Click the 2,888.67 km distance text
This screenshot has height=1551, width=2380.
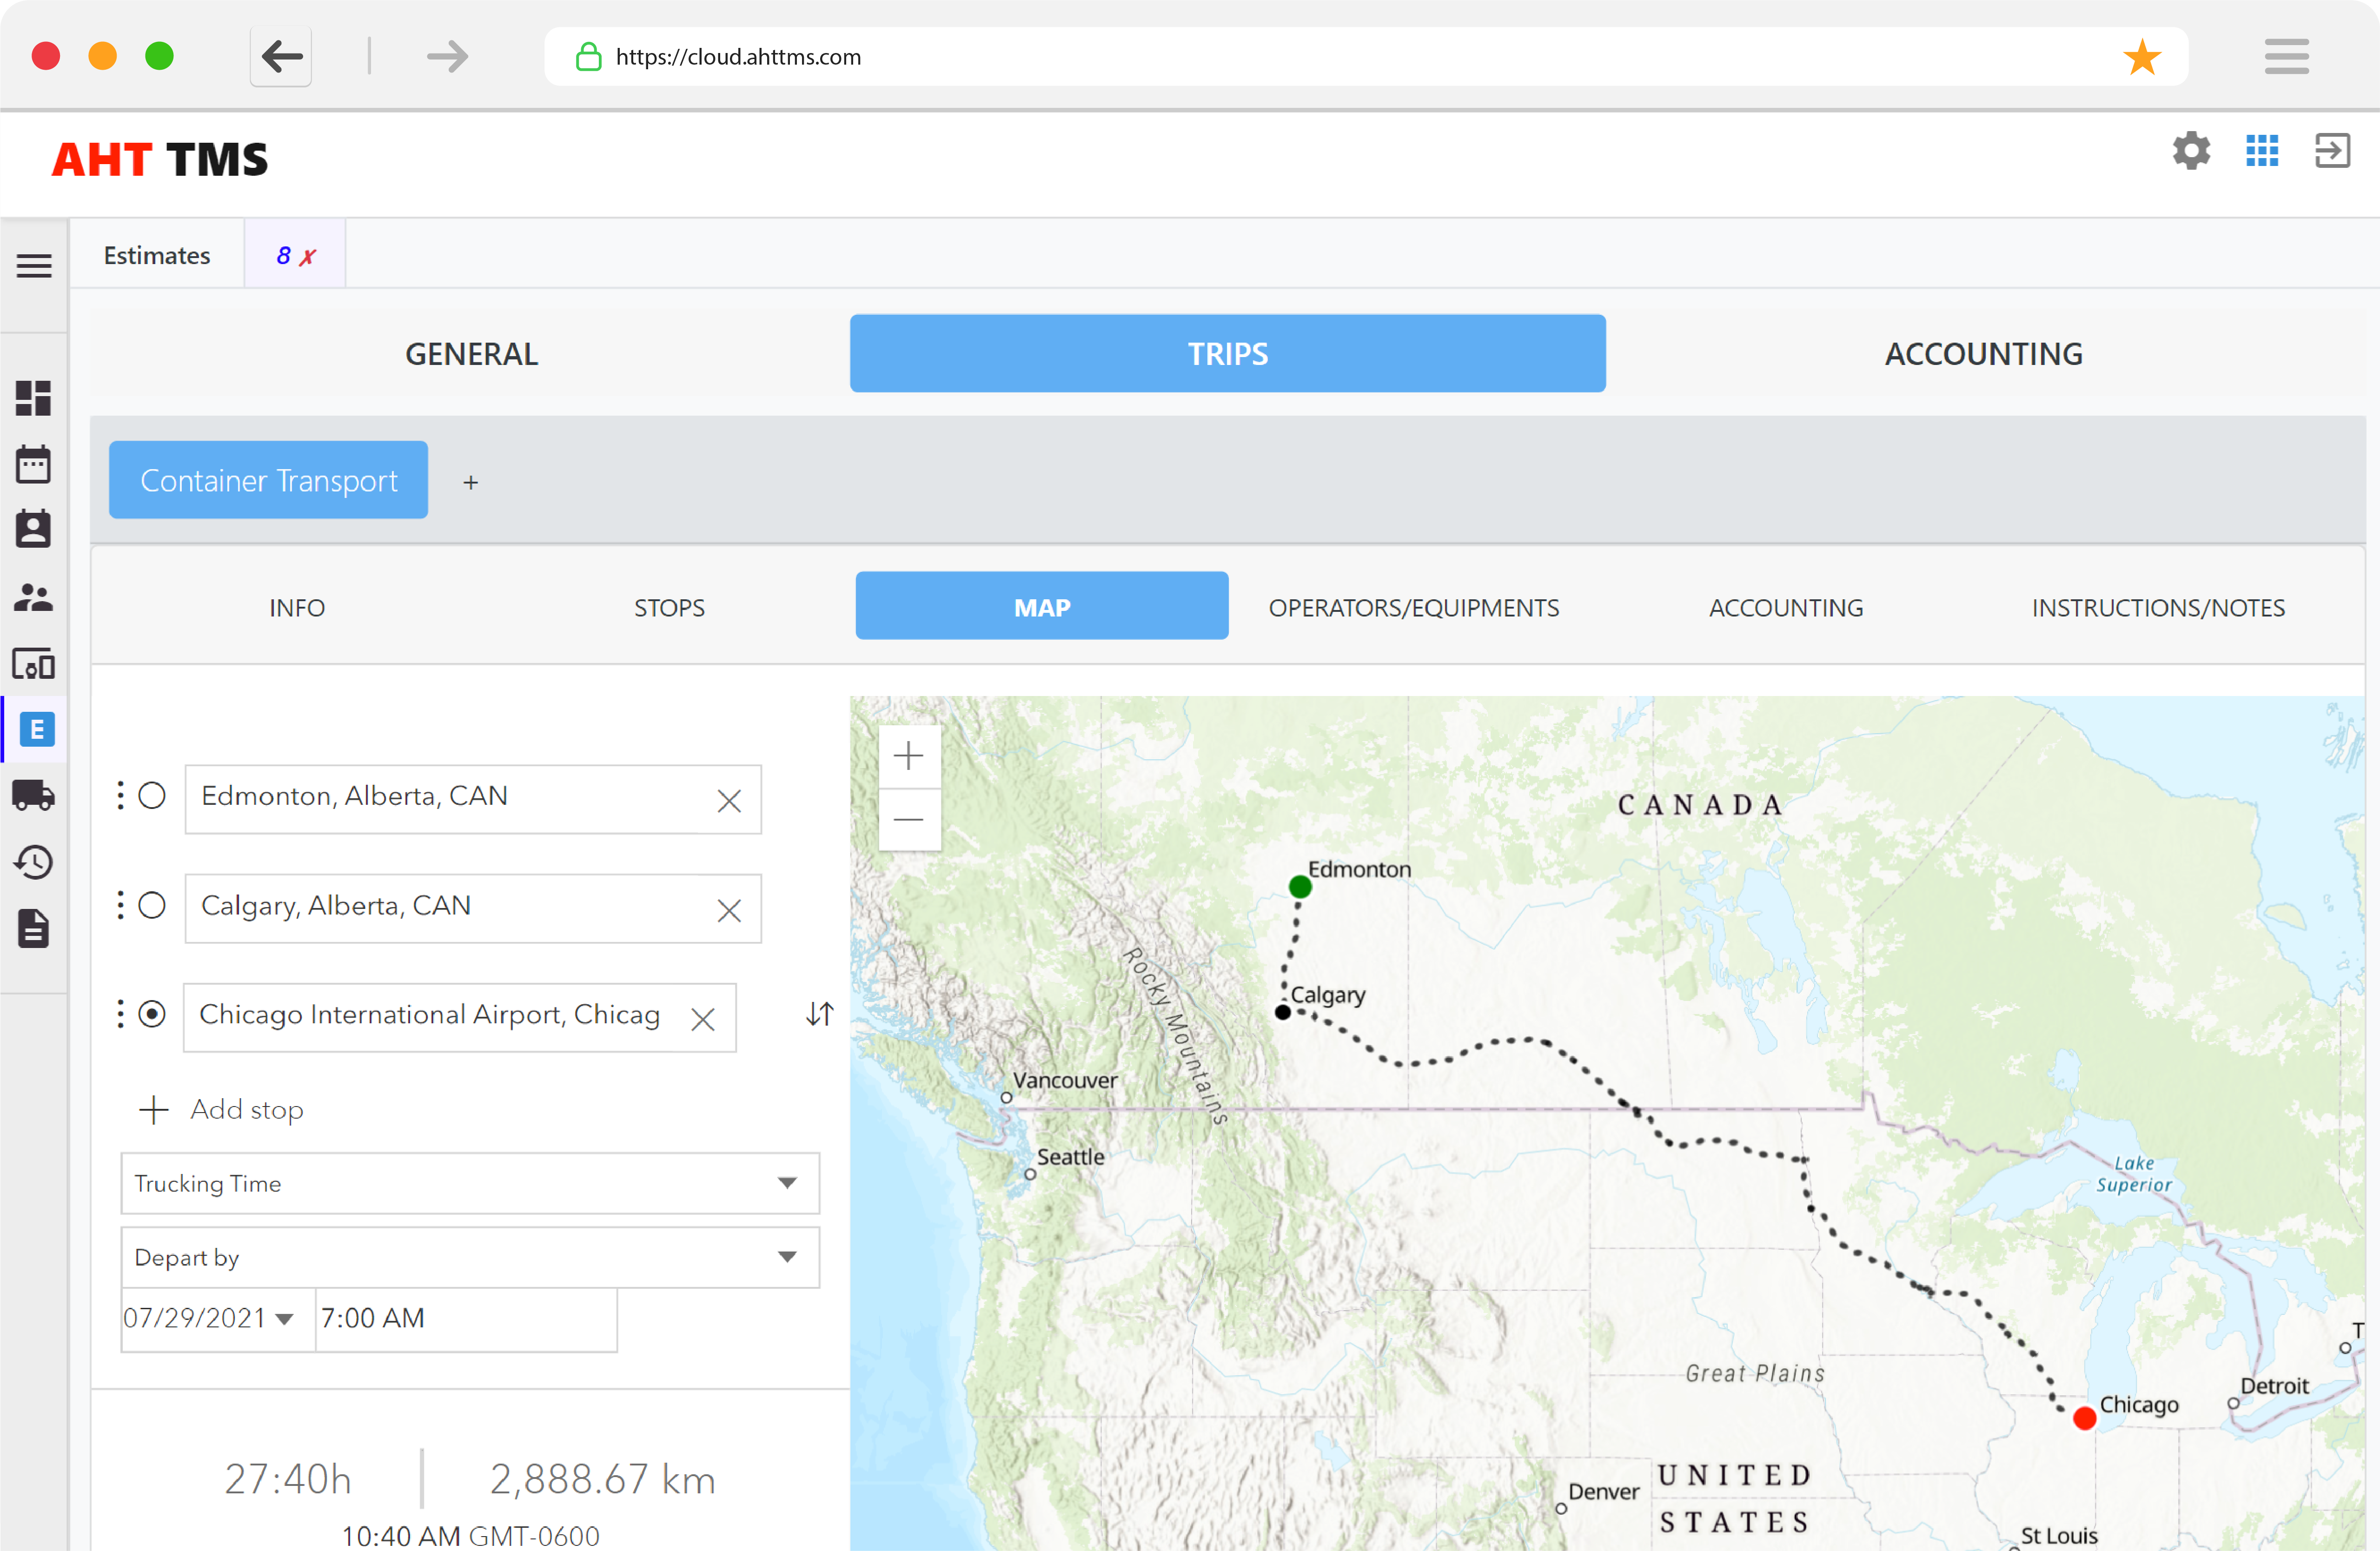pos(603,1479)
